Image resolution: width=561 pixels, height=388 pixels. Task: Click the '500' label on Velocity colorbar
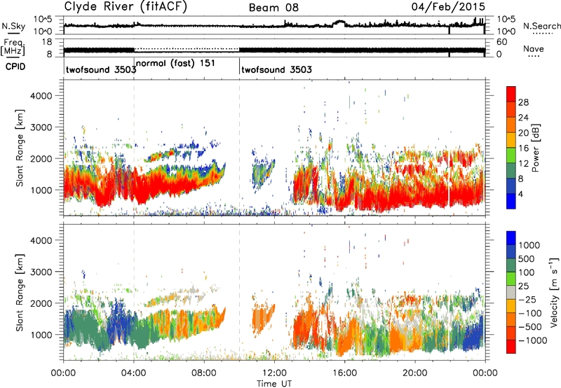[x=528, y=258]
